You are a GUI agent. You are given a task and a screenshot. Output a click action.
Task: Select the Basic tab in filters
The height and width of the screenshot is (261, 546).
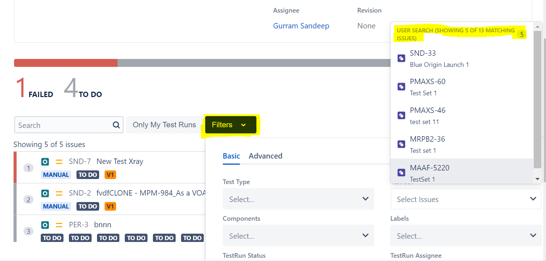pos(231,156)
